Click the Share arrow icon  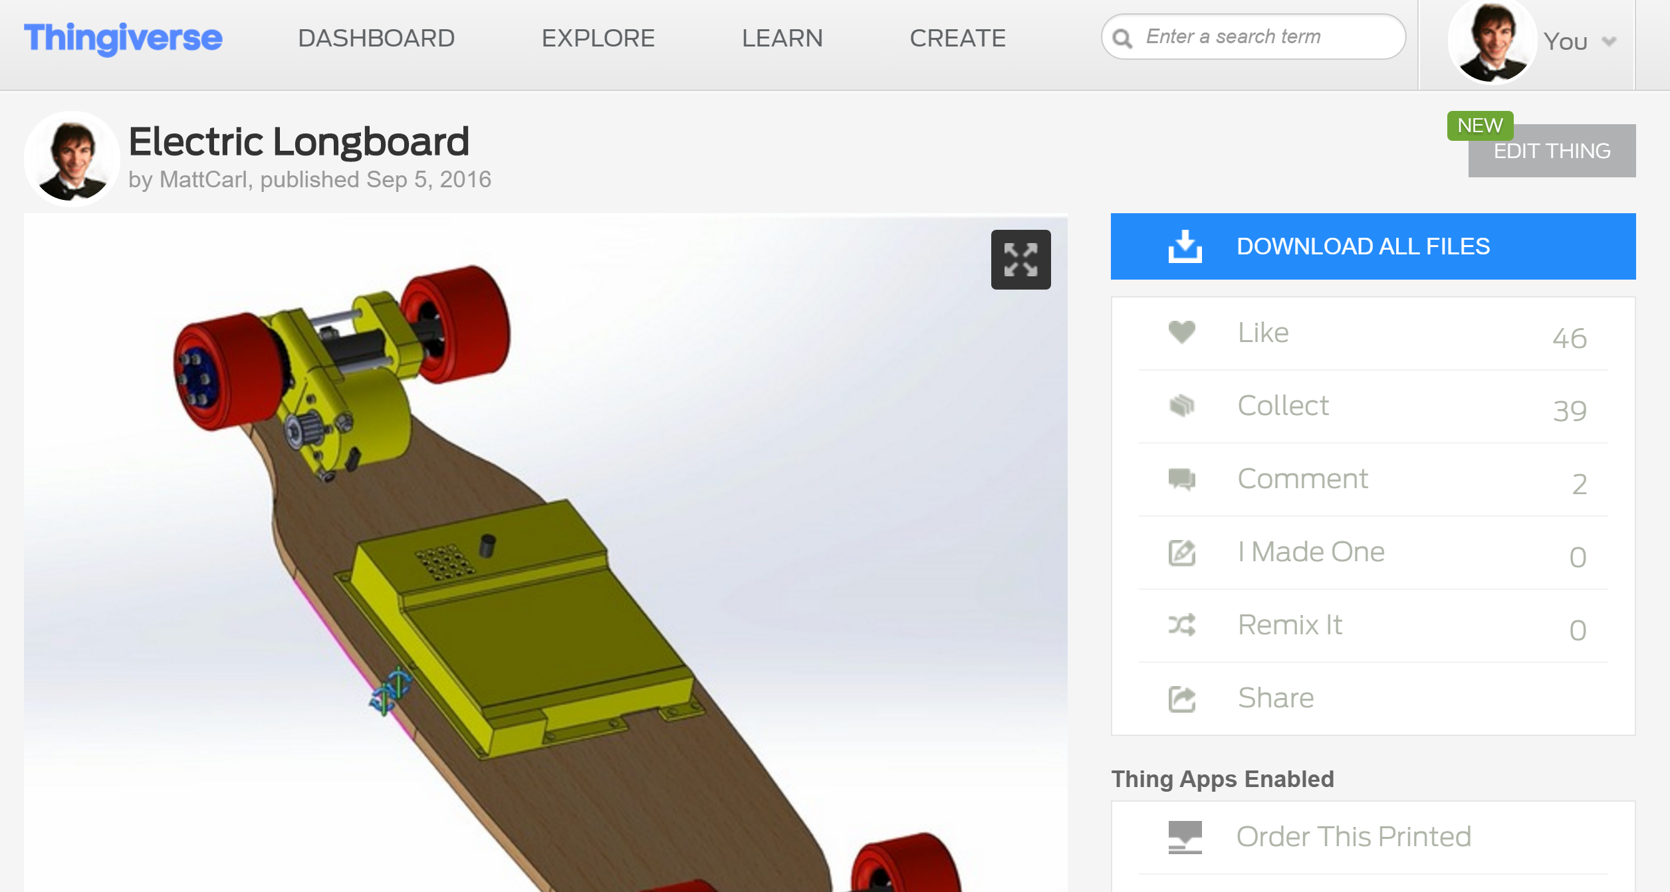coord(1181,699)
